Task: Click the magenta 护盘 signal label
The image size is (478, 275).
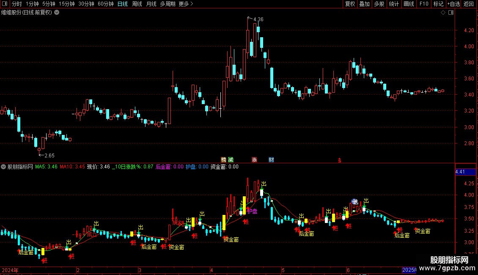Action: pos(252,211)
